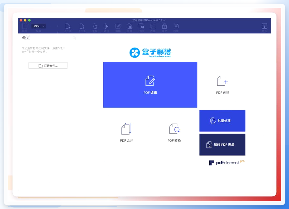
Task: Open the large PDF 编辑 tile
Action: tap(150, 85)
